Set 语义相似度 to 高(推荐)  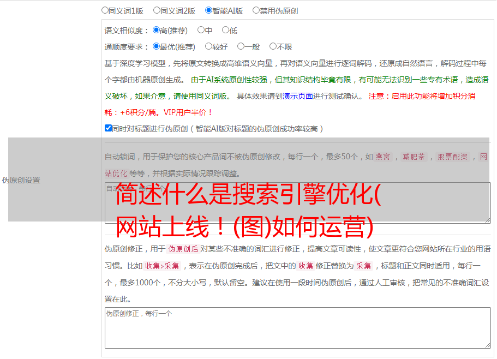click(156, 30)
